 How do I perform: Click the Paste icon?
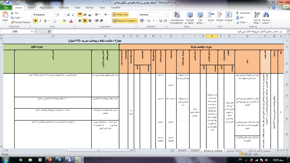coord(5,15)
